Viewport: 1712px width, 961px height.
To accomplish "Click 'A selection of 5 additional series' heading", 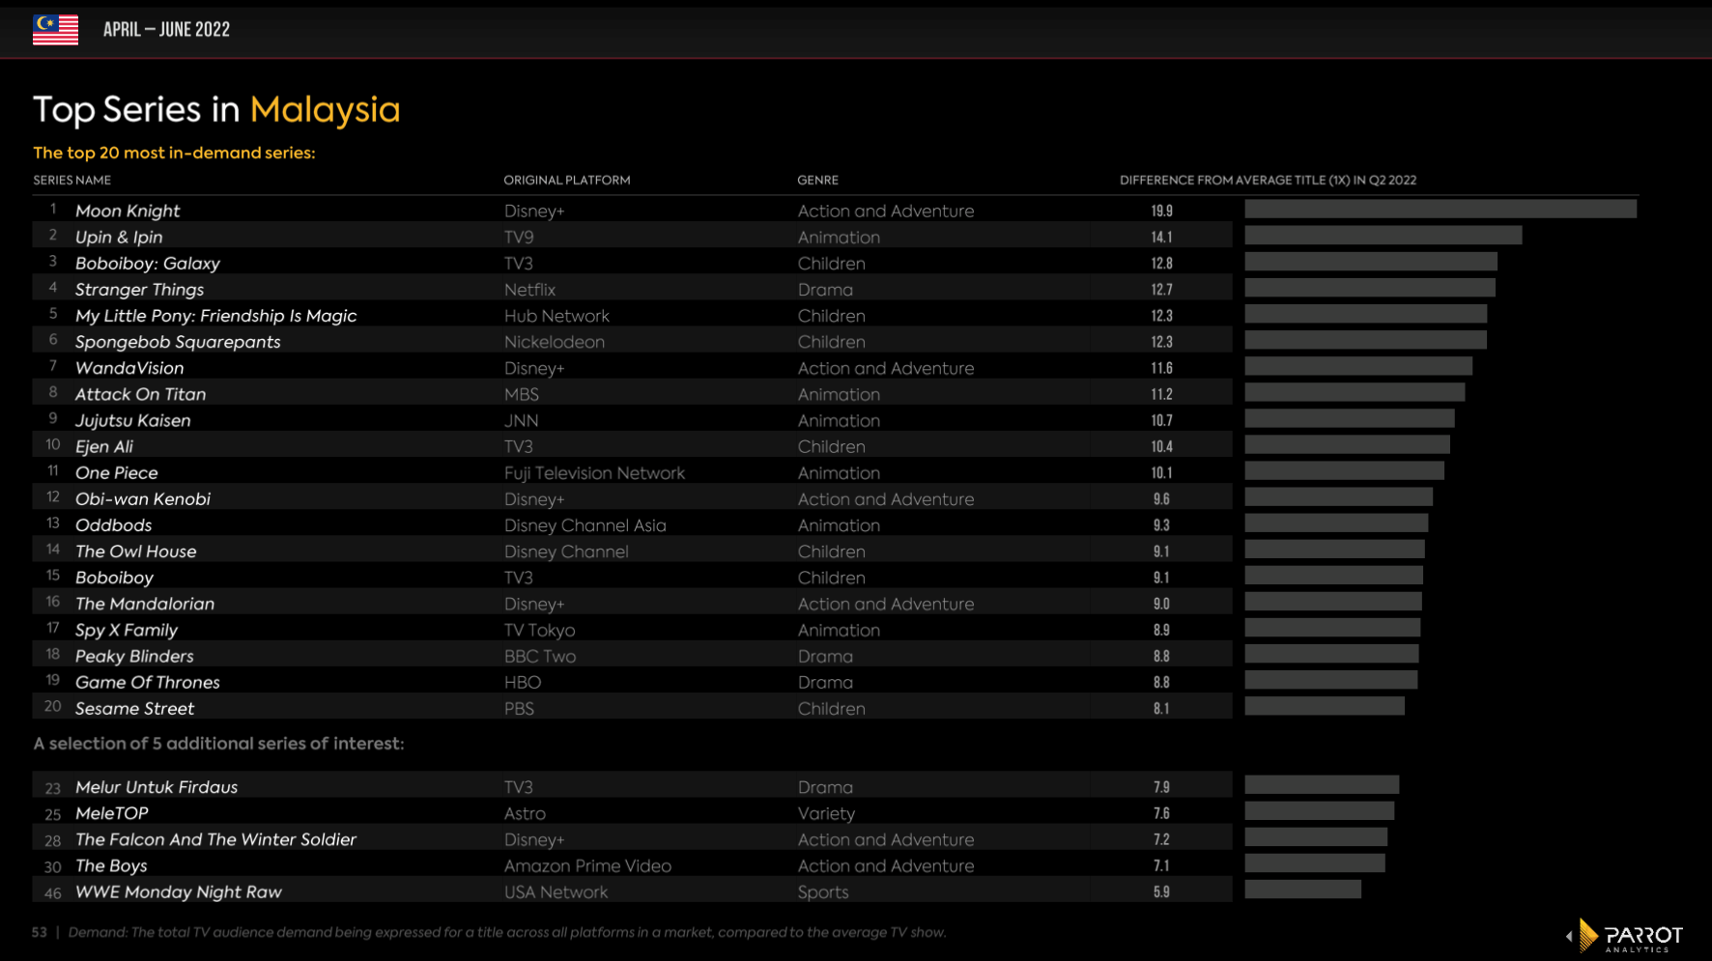I will (218, 744).
